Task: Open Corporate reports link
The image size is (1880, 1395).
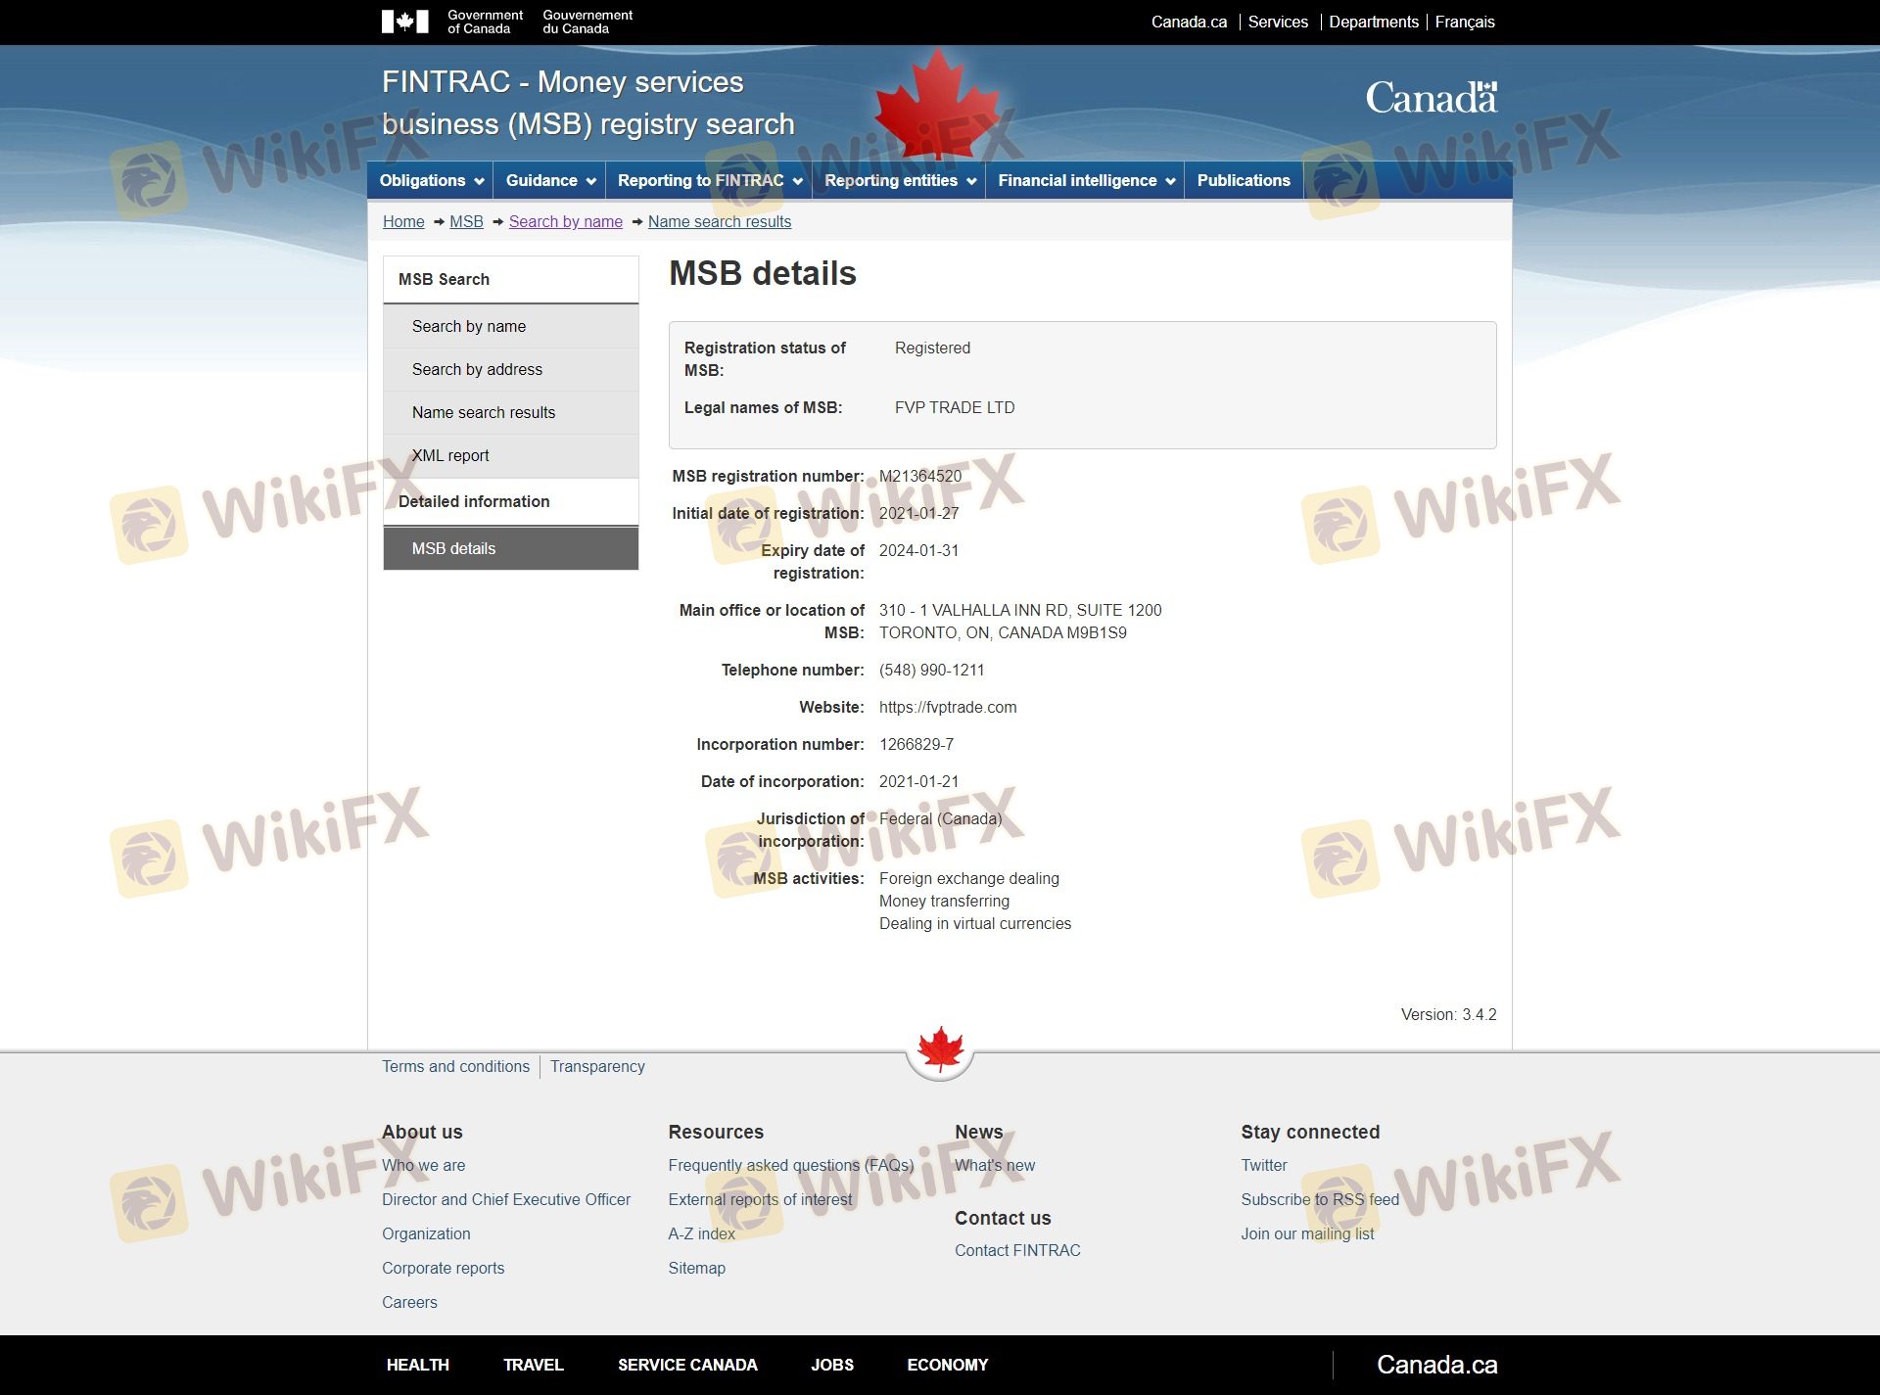Action: click(443, 1268)
